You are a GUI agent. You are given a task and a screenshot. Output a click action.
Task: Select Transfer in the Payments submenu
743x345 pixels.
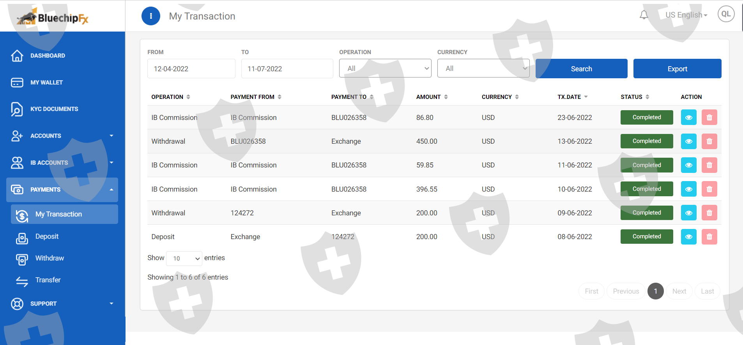(x=48, y=280)
